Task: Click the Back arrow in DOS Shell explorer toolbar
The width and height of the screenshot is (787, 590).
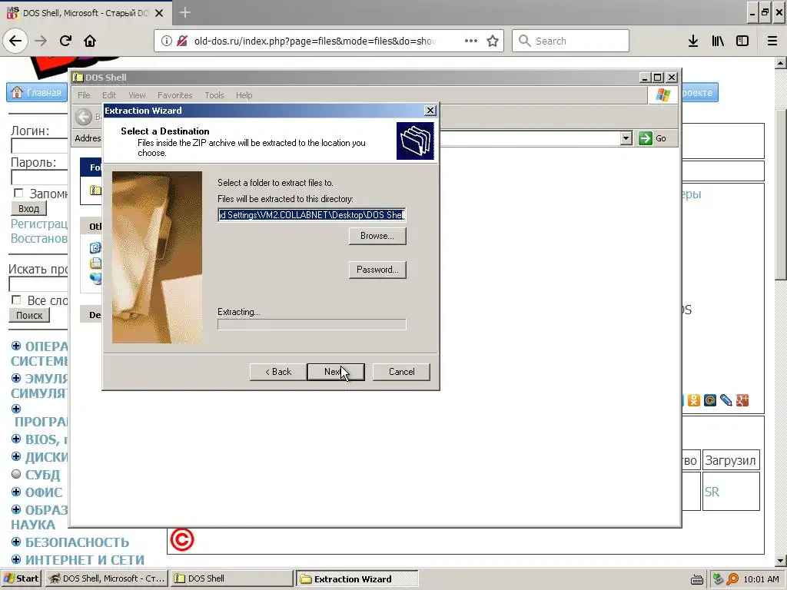Action: point(84,117)
